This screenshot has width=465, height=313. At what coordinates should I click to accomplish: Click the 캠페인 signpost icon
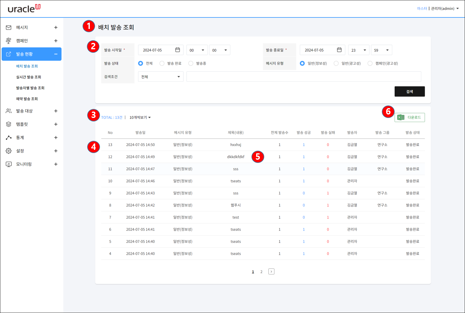click(9, 41)
